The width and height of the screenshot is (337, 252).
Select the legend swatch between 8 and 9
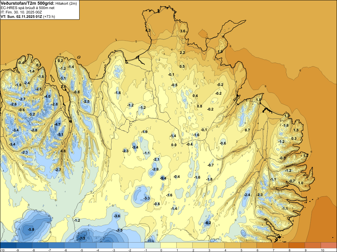pos(297,245)
